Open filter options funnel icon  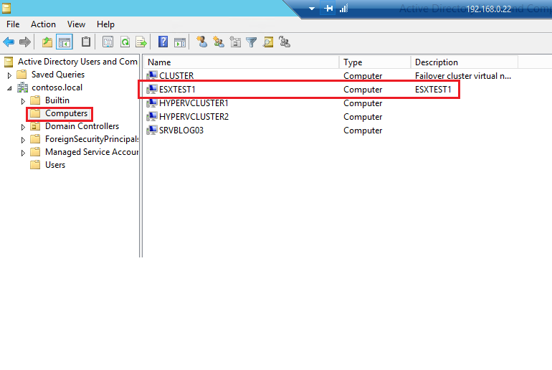click(x=252, y=42)
